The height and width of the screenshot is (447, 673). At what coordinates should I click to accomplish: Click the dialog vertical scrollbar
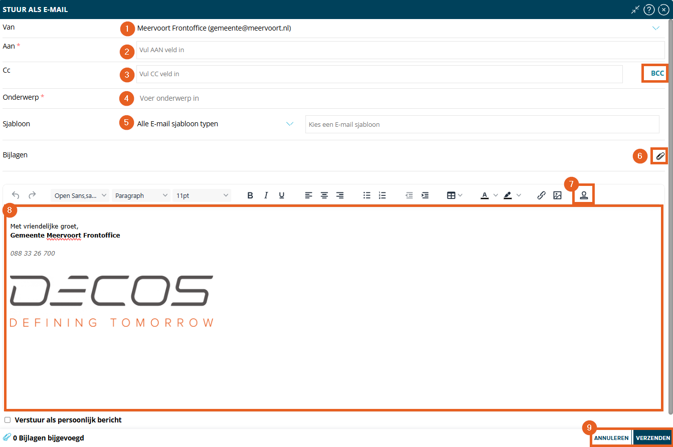click(x=670, y=216)
